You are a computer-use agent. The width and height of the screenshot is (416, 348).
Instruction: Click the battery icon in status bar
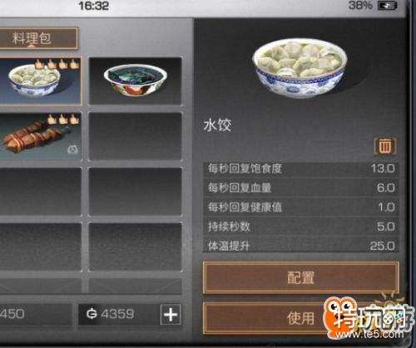(388, 6)
